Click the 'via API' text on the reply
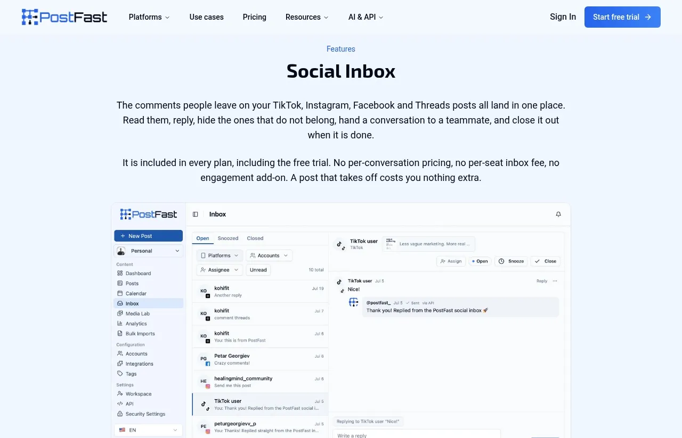 (x=428, y=303)
